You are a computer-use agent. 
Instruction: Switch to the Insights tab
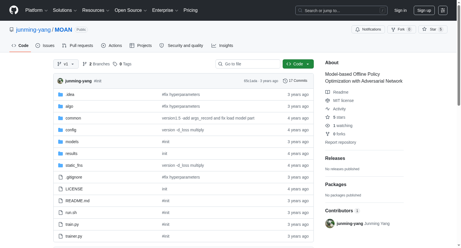(x=222, y=46)
